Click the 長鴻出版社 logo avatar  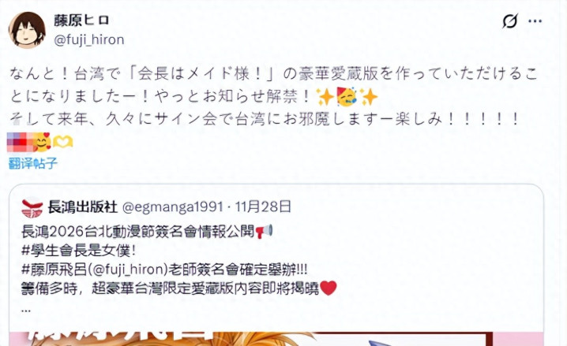tap(32, 207)
